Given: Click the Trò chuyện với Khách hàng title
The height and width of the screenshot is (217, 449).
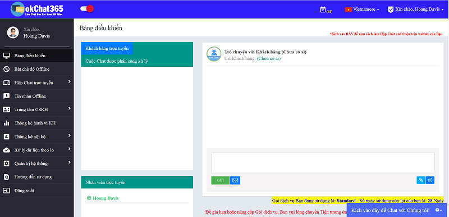Looking at the screenshot, I should [x=265, y=52].
